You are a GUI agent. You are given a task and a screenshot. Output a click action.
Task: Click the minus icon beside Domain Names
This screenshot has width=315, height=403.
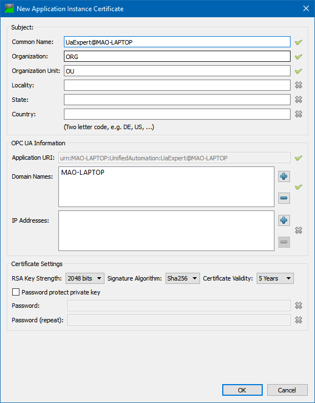pos(284,198)
